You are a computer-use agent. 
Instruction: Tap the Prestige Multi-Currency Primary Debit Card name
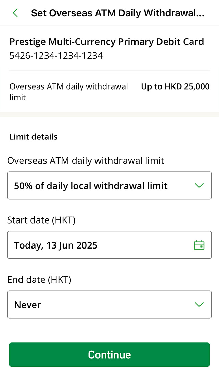[x=106, y=42]
